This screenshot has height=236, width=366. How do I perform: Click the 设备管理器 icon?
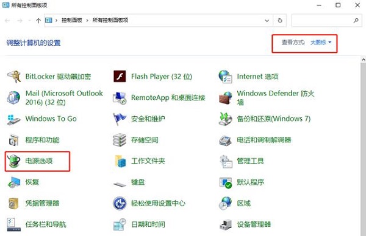click(x=226, y=224)
